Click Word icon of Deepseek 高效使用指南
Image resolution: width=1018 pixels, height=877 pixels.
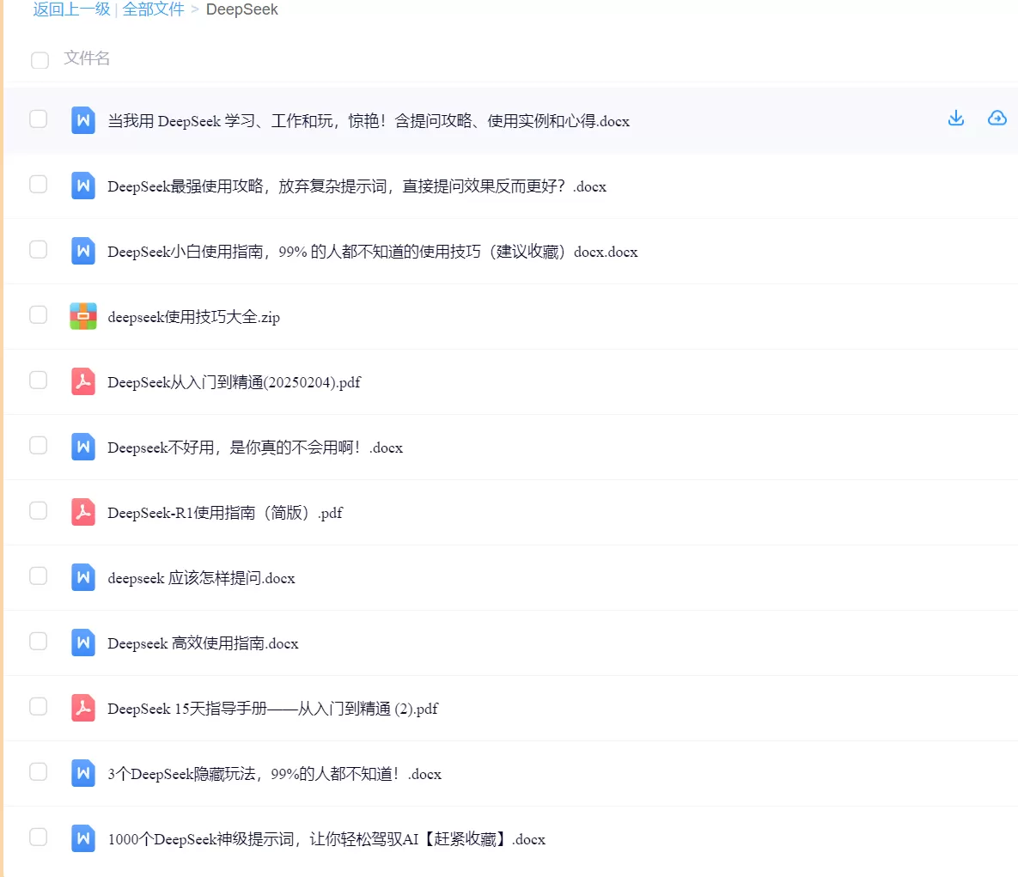(x=82, y=643)
